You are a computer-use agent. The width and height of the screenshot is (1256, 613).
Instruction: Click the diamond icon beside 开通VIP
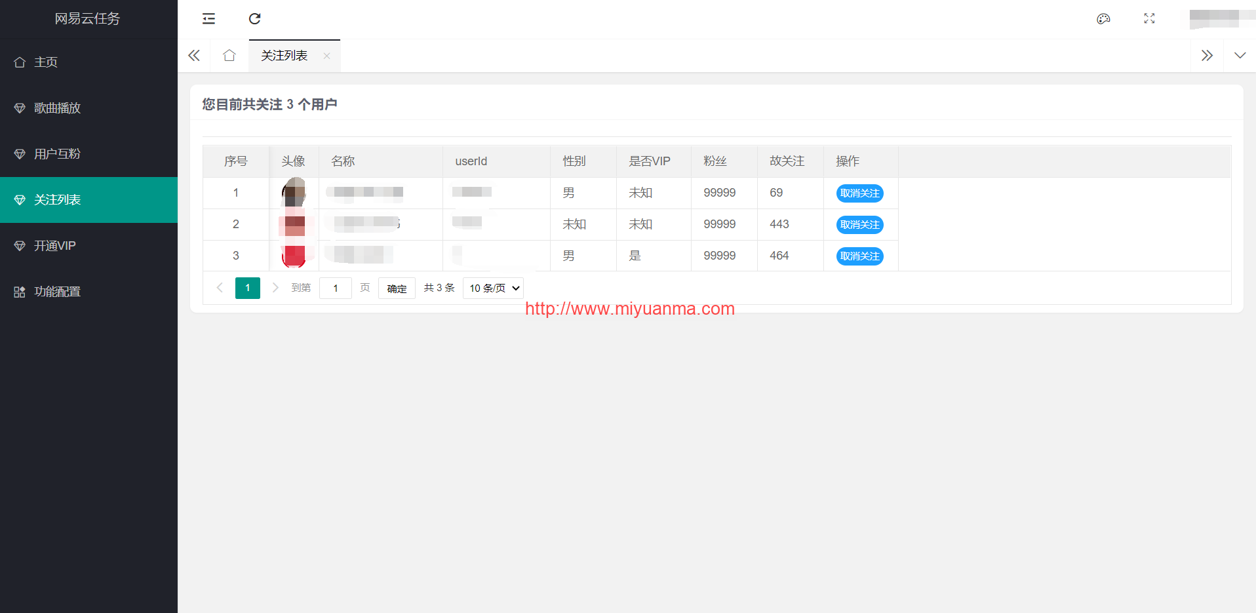20,246
